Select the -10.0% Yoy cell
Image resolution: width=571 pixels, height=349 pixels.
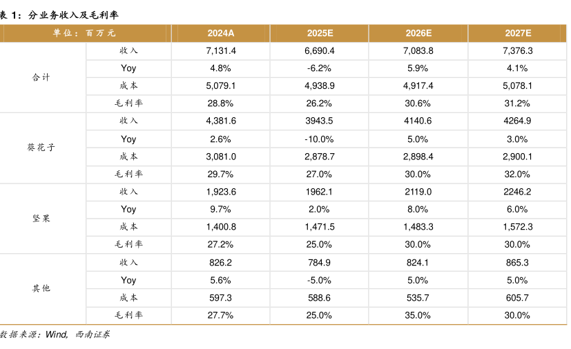click(320, 139)
